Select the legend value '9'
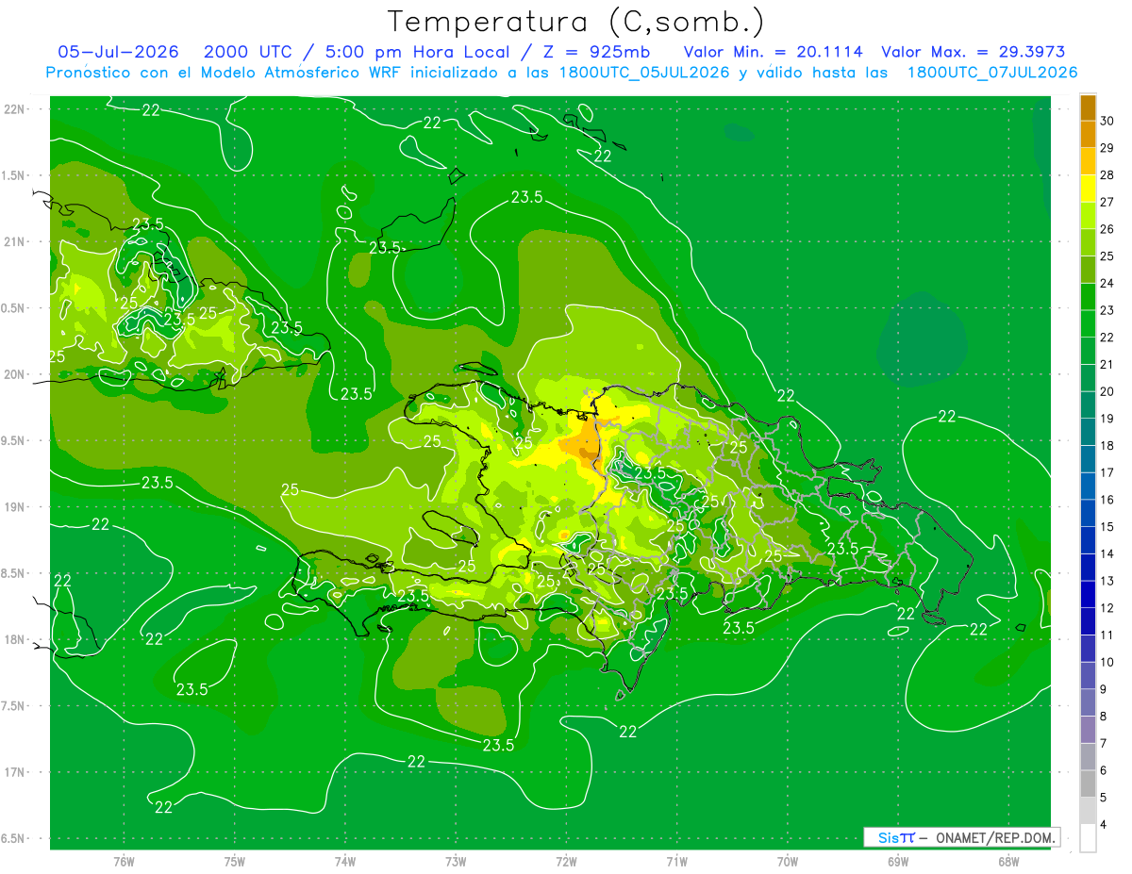 pyautogui.click(x=1104, y=689)
